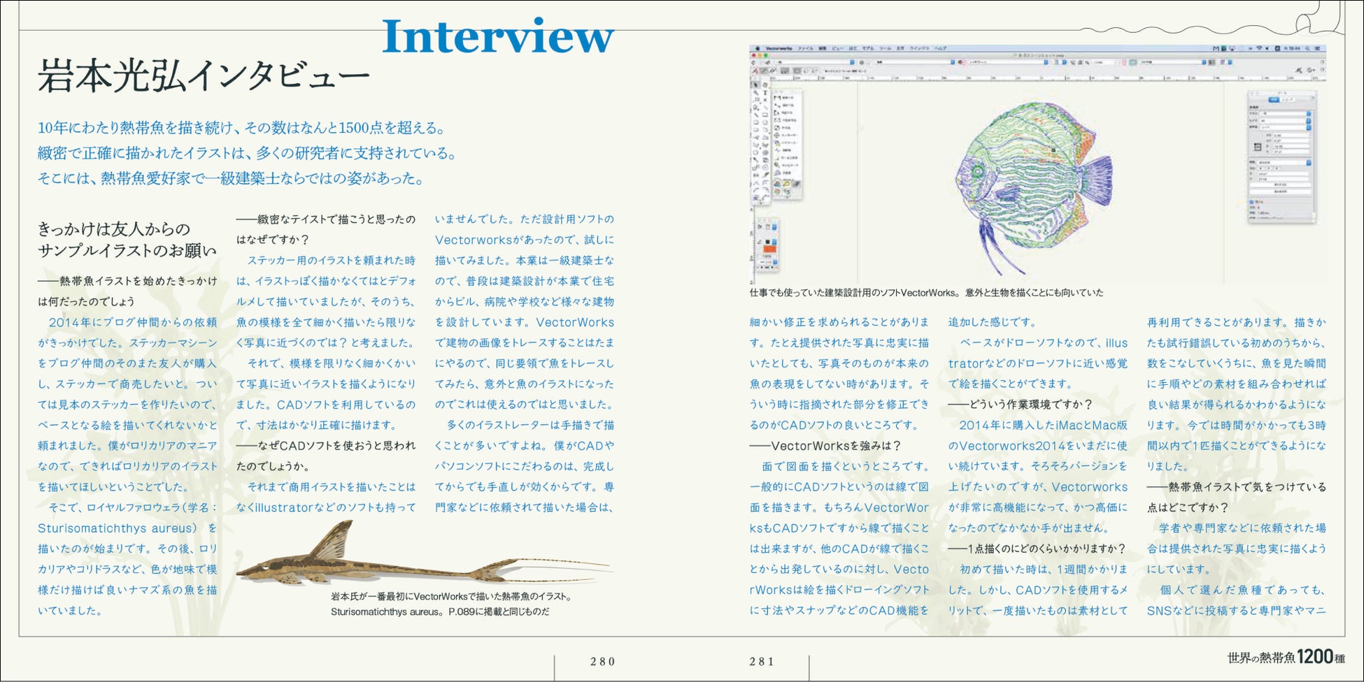Click the caption starting "仕事でも使っていた建築設計用のソフト"
1364x682 pixels.
click(926, 293)
